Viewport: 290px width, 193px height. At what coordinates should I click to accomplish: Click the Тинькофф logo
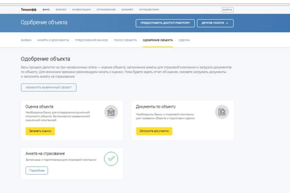[29, 10]
